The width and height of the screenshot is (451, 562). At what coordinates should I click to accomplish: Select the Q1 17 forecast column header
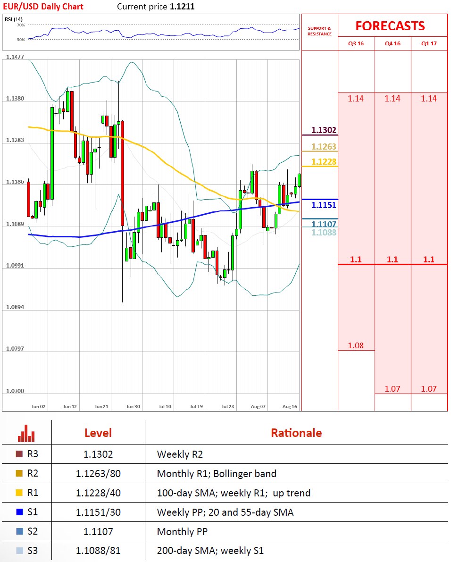coord(429,43)
